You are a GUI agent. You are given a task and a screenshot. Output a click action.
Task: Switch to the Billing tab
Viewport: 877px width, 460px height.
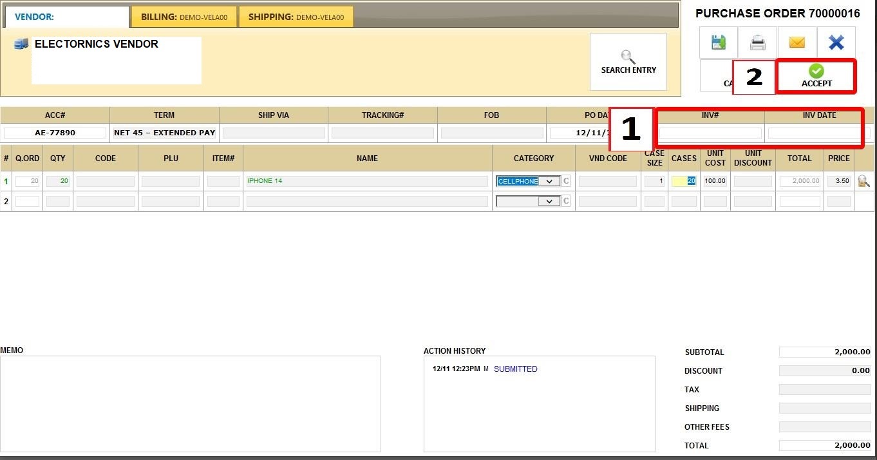[184, 17]
